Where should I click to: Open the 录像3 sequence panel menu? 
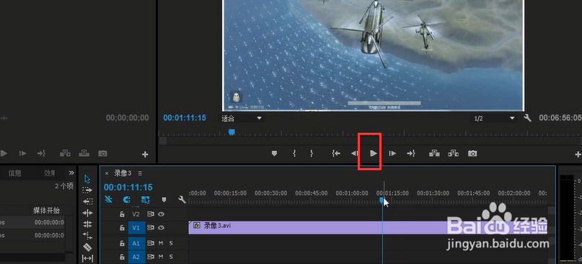pyautogui.click(x=140, y=173)
